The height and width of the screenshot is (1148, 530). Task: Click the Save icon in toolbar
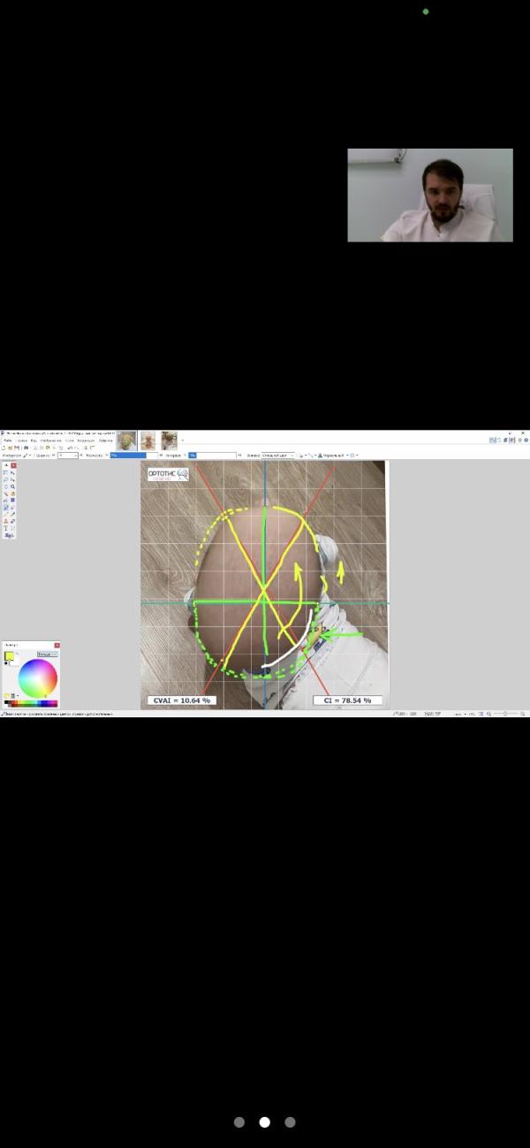[x=16, y=448]
